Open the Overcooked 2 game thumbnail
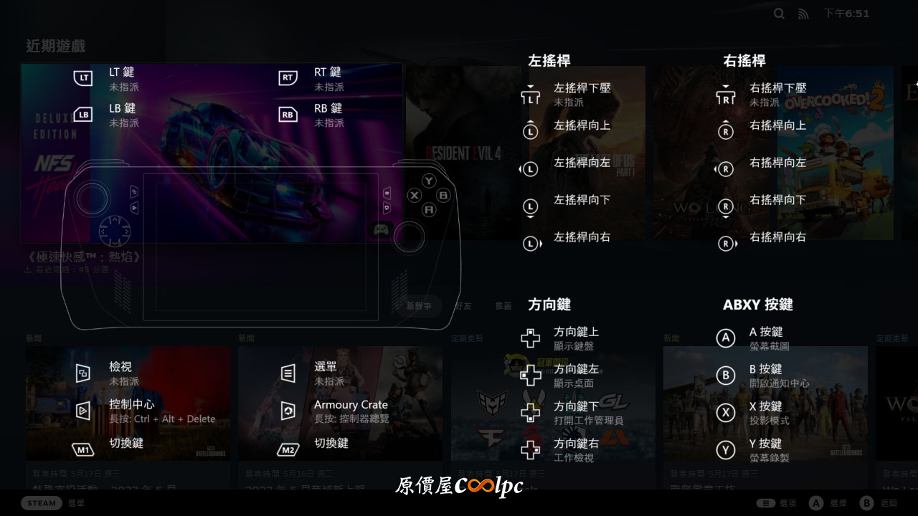Image resolution: width=918 pixels, height=516 pixels. point(836,153)
